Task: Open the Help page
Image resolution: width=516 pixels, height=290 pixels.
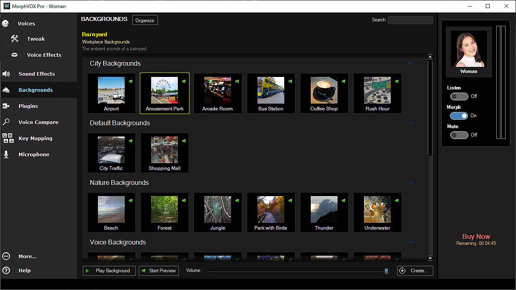Action: pyautogui.click(x=25, y=270)
